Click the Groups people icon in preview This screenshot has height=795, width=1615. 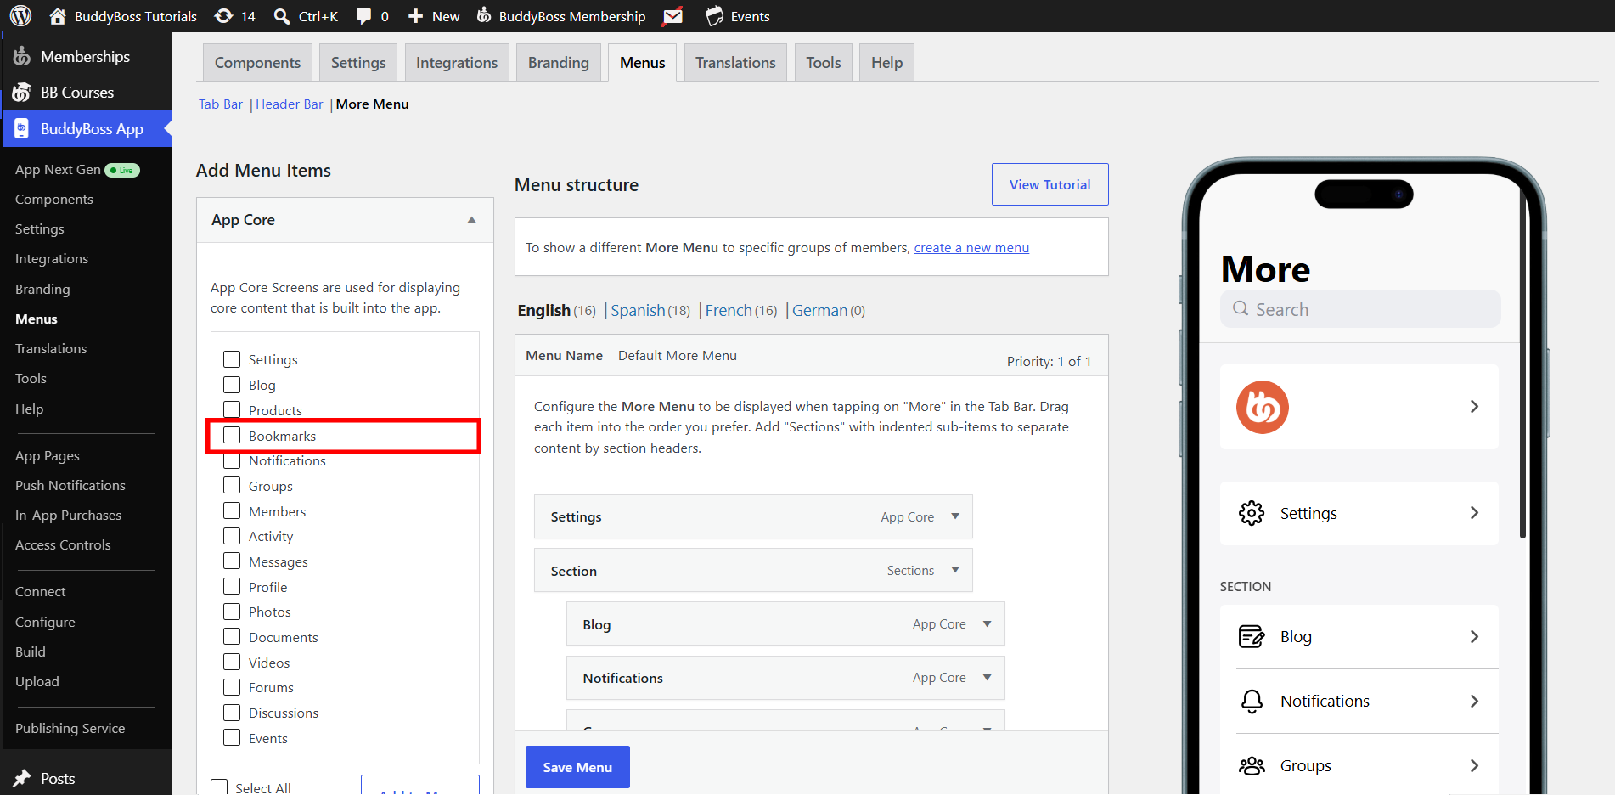coord(1252,765)
